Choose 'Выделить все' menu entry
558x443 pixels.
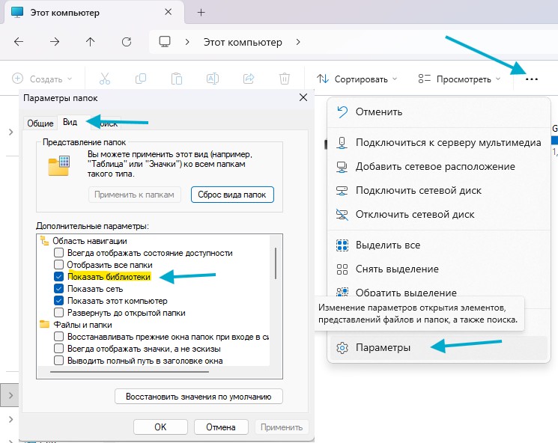pyautogui.click(x=438, y=245)
